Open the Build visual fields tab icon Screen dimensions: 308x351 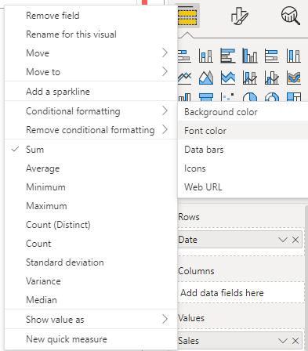pyautogui.click(x=187, y=16)
